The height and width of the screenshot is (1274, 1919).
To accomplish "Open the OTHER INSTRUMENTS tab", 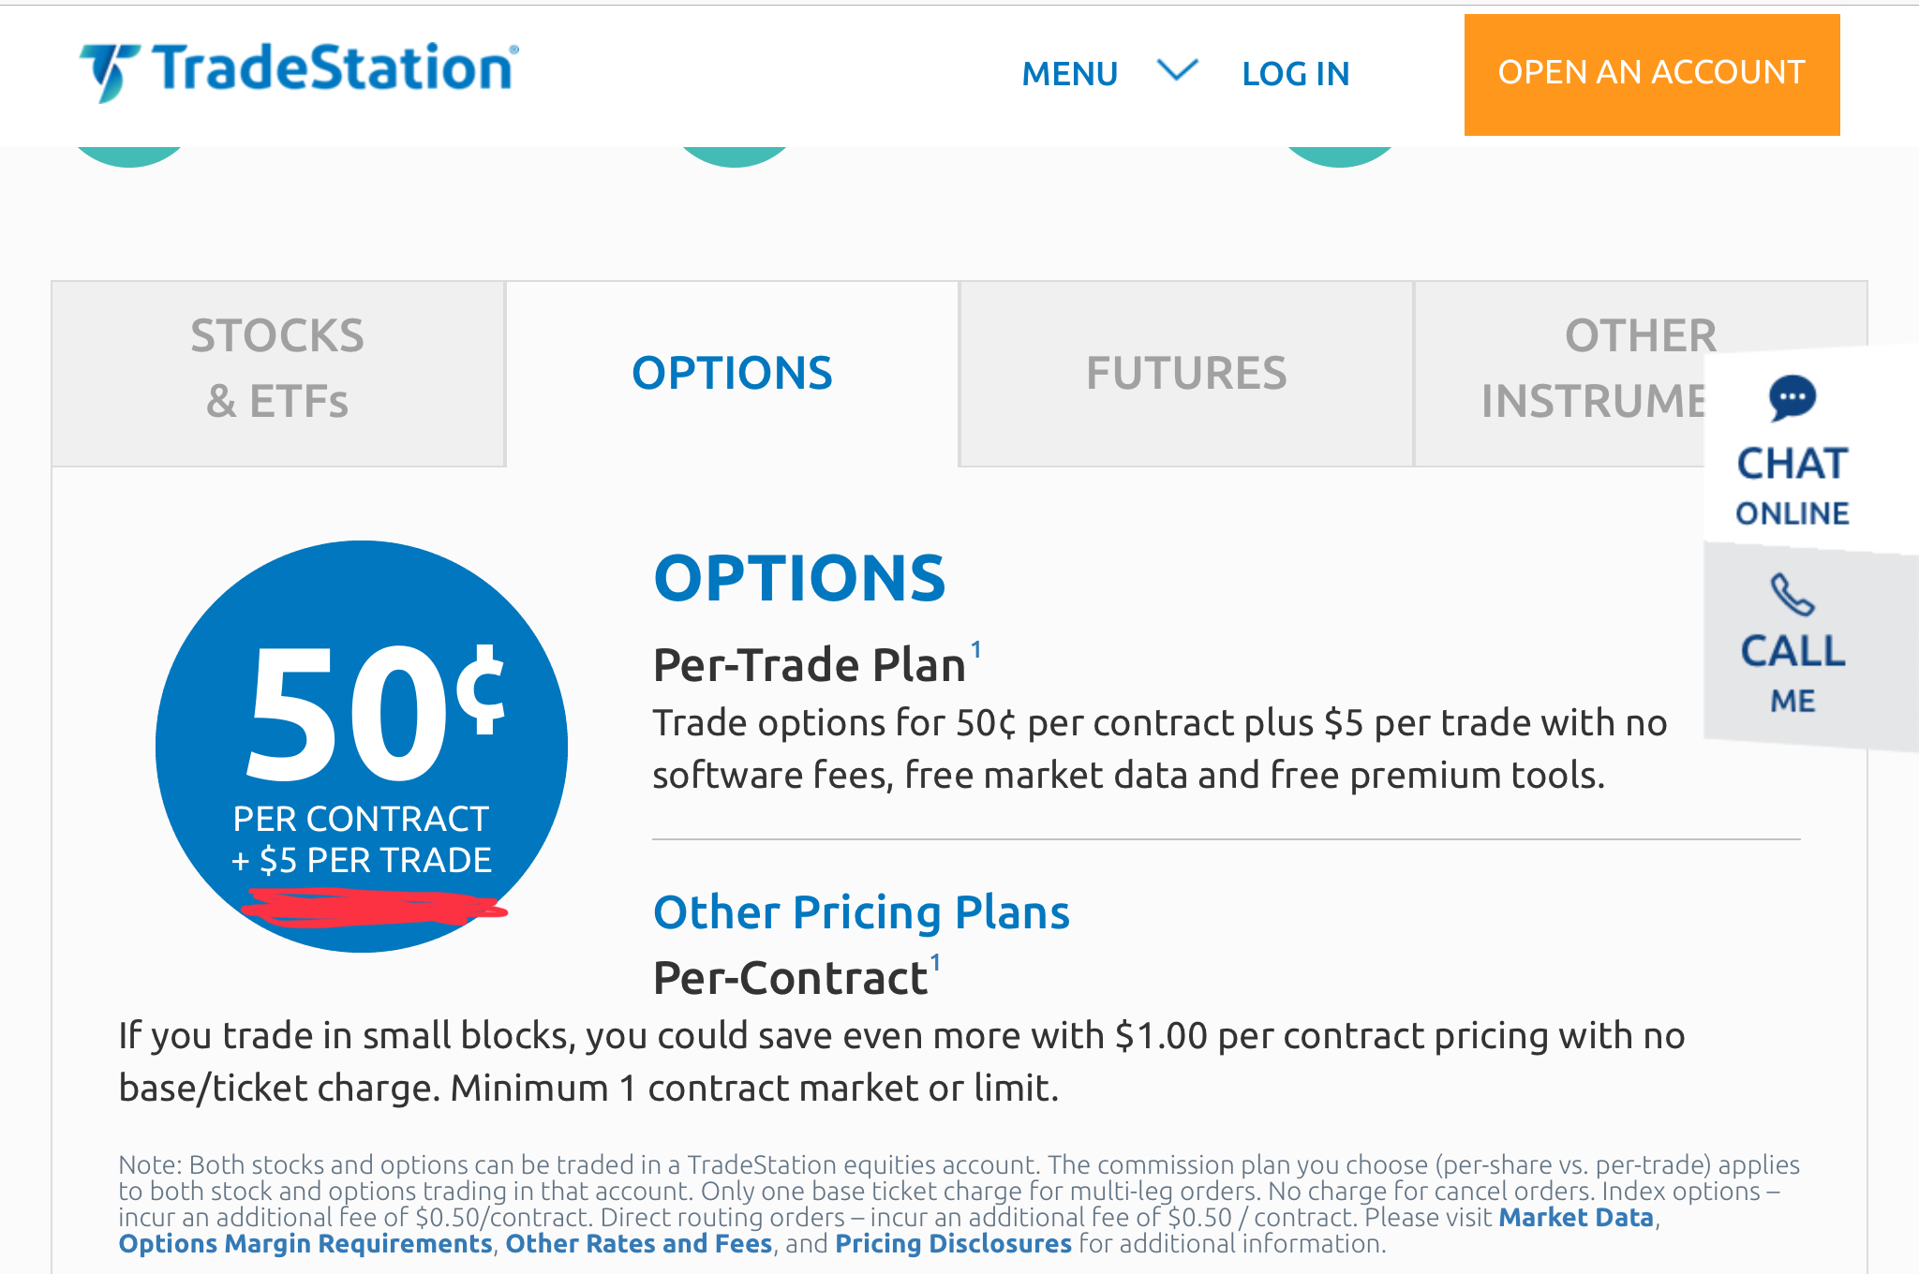I will (x=1593, y=373).
